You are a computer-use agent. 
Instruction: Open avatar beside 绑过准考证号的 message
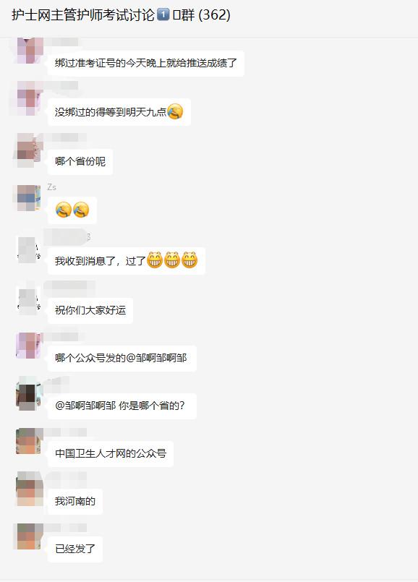(30, 51)
